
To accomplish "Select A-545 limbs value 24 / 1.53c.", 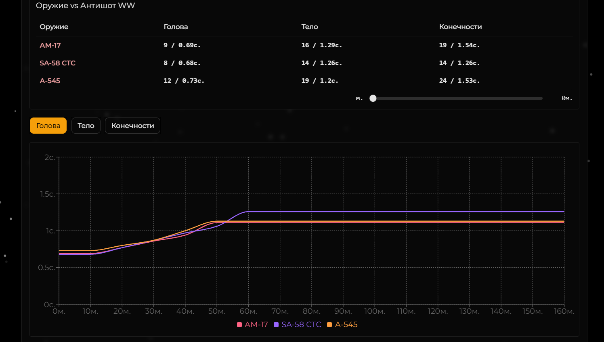I will pos(459,81).
